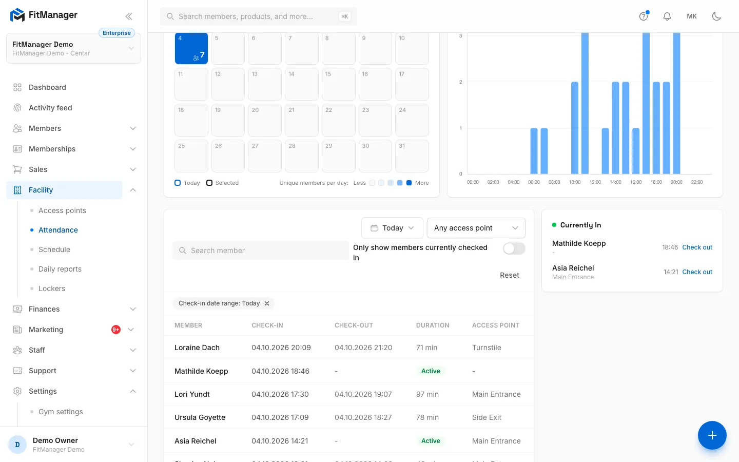Collapse the sidebar with double-chevron icon

tap(129, 16)
